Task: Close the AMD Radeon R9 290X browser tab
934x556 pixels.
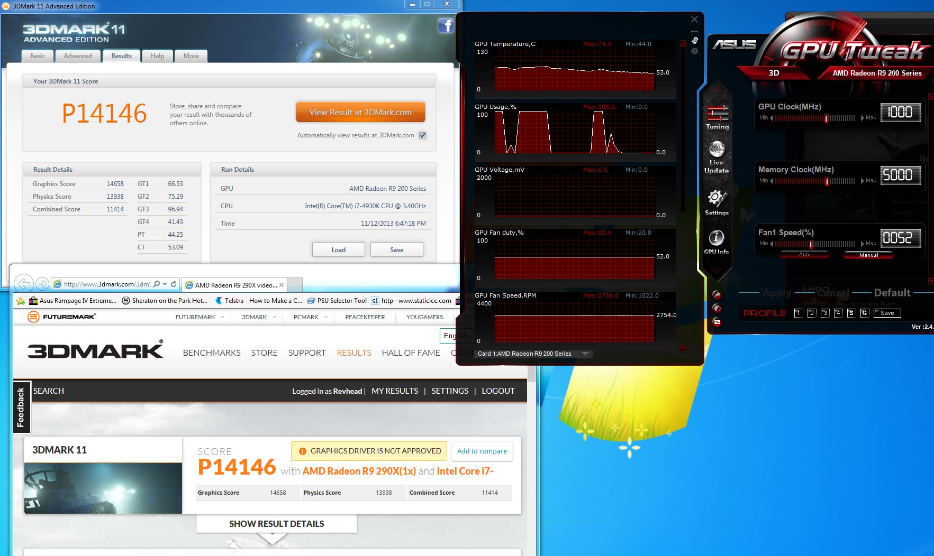Action: click(x=282, y=285)
